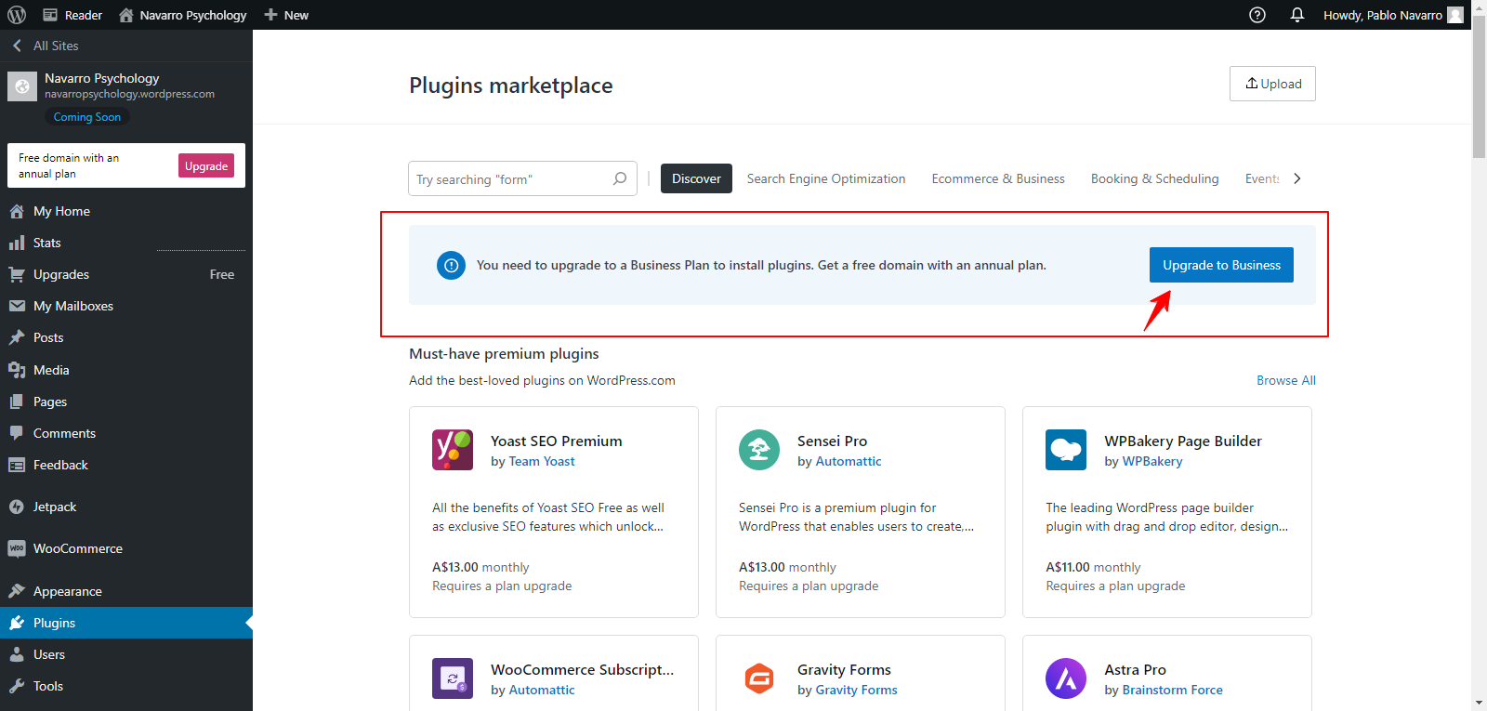Click the magnifier search icon
Viewport: 1487px width, 711px height.
pos(620,178)
